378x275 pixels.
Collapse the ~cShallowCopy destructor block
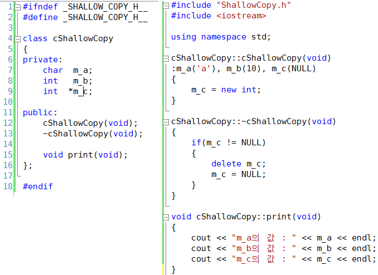166,122
